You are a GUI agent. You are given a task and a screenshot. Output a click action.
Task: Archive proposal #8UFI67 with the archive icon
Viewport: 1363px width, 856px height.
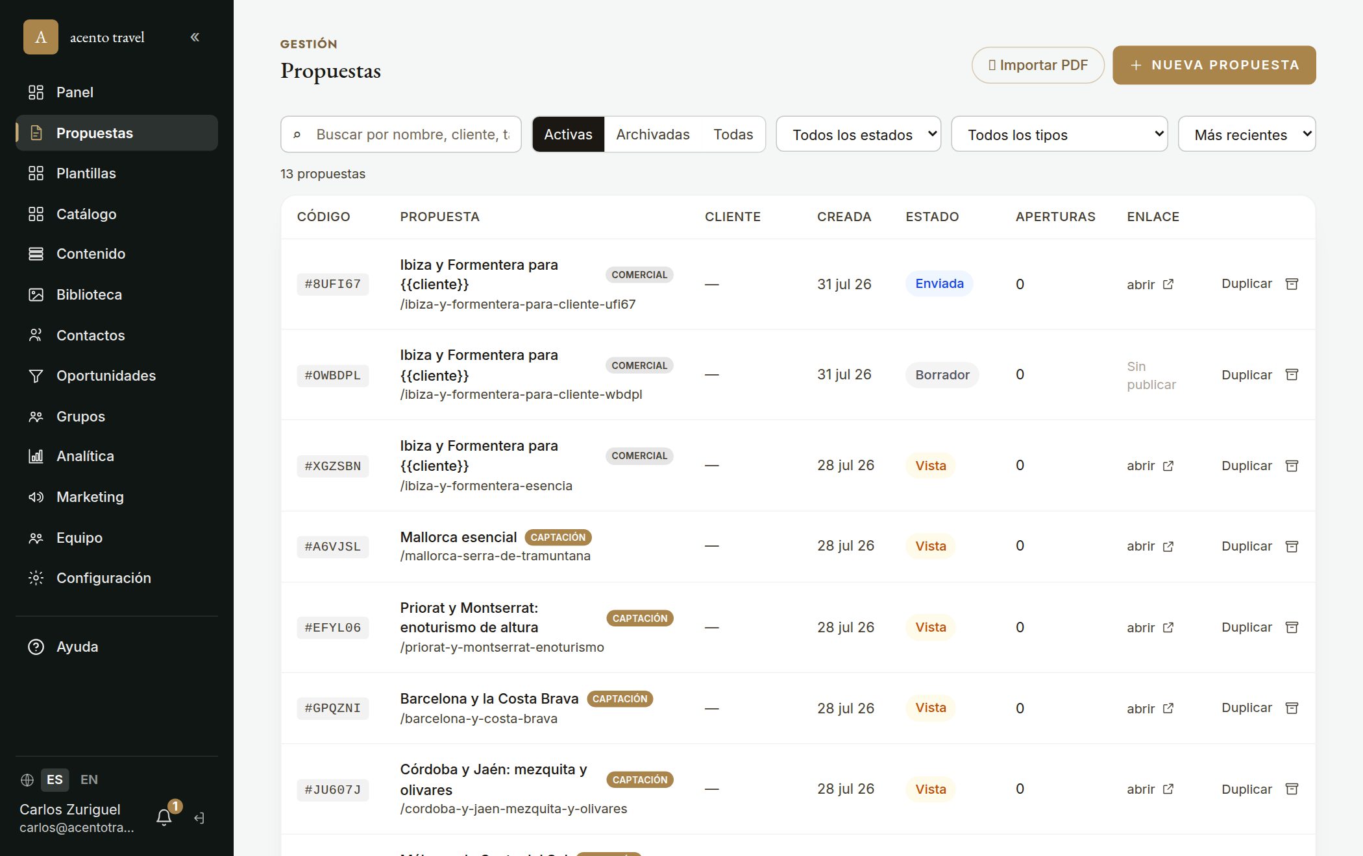(x=1292, y=284)
